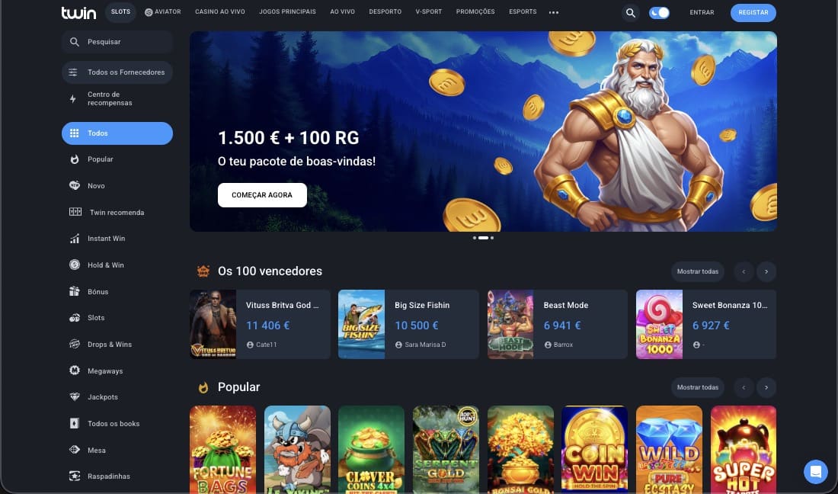Image resolution: width=838 pixels, height=494 pixels.
Task: Click the Começar Agora button
Action: click(262, 195)
